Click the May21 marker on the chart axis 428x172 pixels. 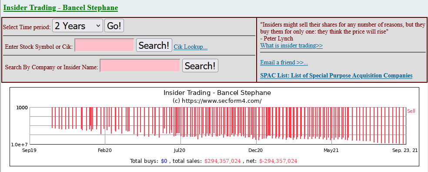tap(331, 150)
